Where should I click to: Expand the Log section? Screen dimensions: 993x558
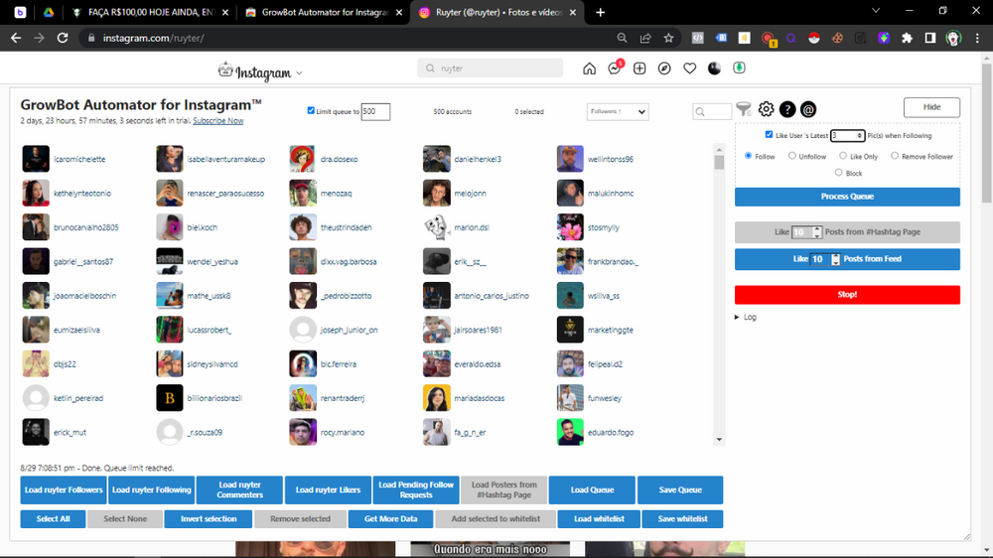(x=746, y=317)
